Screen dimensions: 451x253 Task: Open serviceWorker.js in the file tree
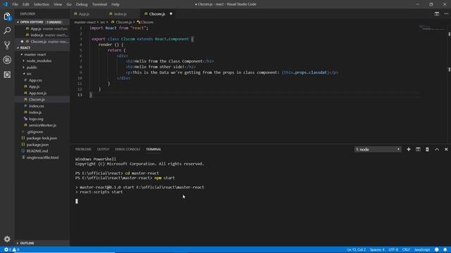[x=42, y=125]
